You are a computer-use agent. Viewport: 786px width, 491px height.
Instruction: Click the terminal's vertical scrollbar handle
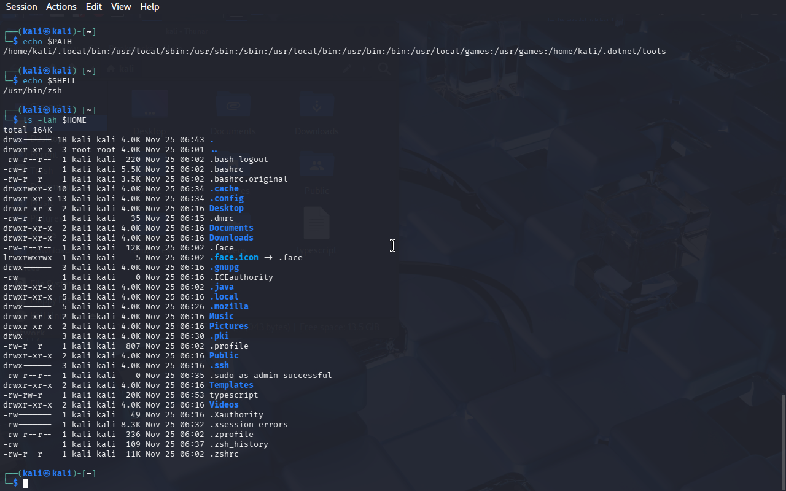click(782, 441)
